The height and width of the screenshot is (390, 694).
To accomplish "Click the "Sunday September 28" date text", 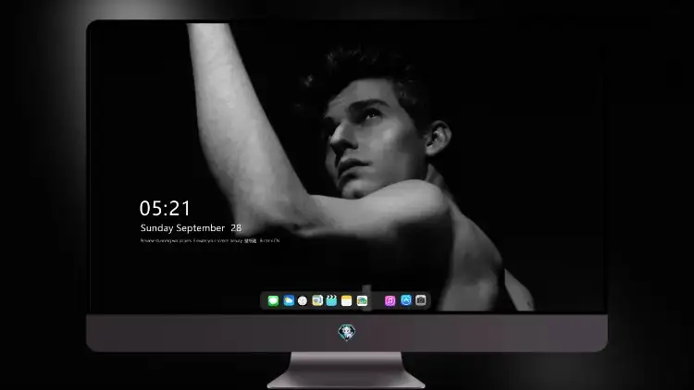I will point(191,228).
